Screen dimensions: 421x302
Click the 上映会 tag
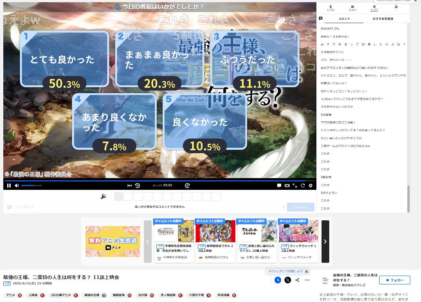tap(33, 295)
